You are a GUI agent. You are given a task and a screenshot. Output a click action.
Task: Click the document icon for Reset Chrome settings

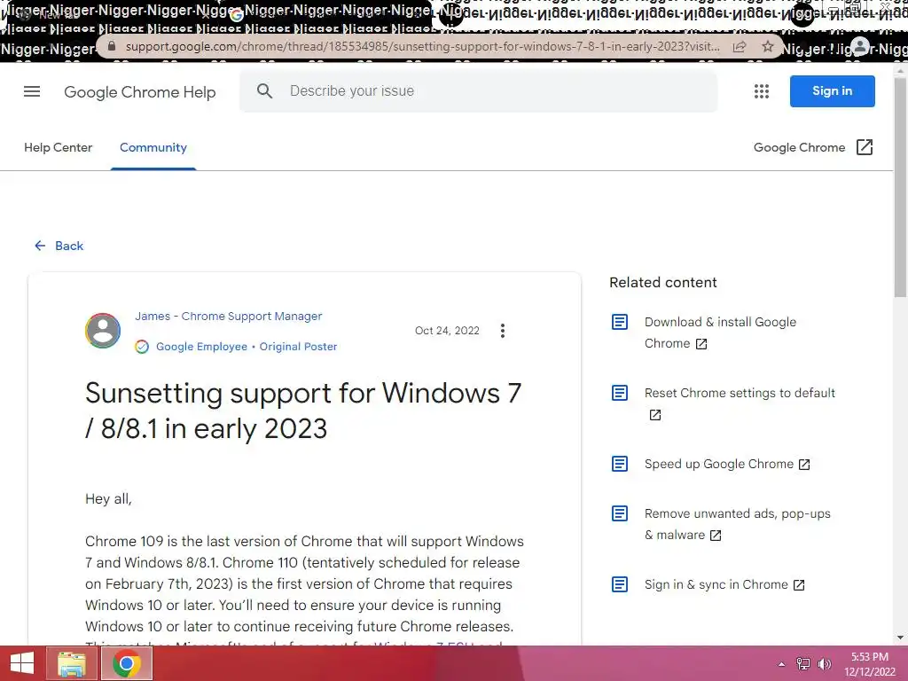pos(620,393)
